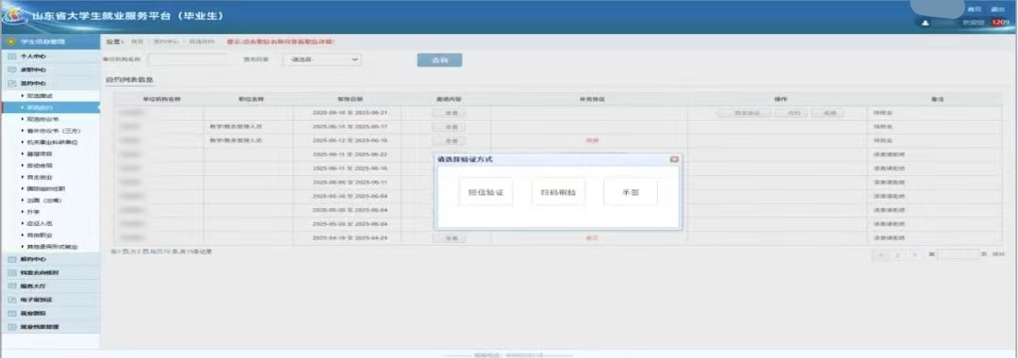Expand the 就业档案管理 menu section
This screenshot has width=1018, height=358.
pos(51,327)
